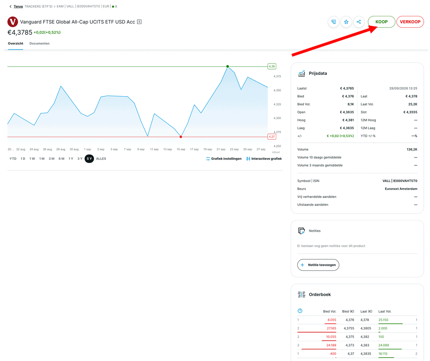Click order book bid volume 27.165
This screenshot has height=361, width=430.
[331, 328]
